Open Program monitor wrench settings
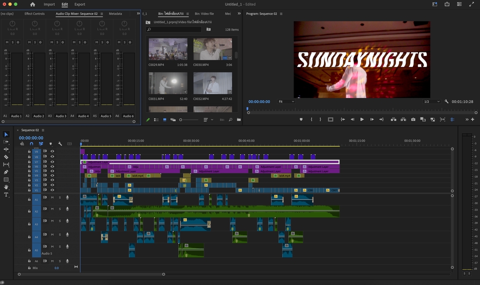Image resolution: width=480 pixels, height=285 pixels. pyautogui.click(x=446, y=101)
